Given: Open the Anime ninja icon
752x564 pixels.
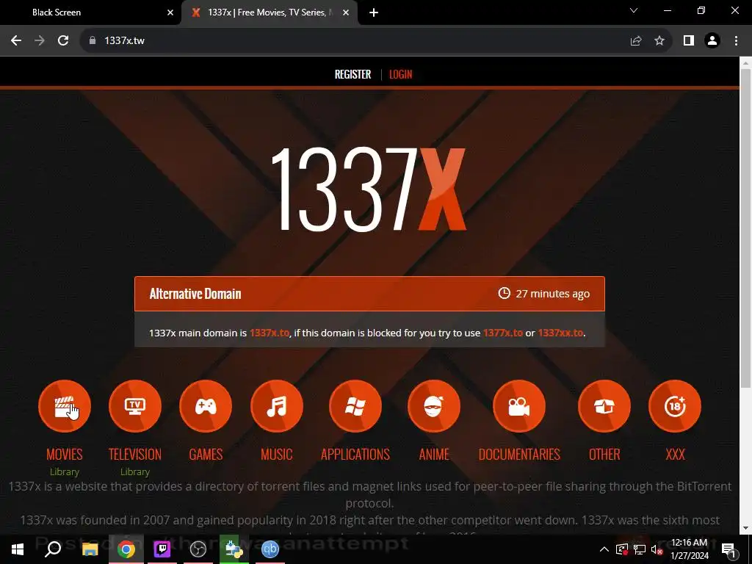Looking at the screenshot, I should (434, 406).
